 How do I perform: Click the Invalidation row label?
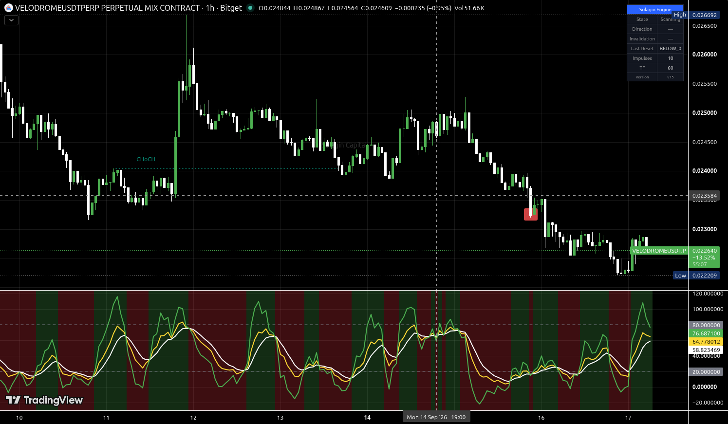642,39
